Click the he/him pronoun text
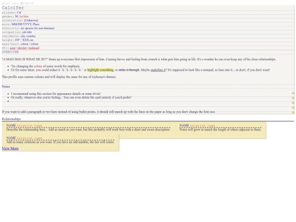Viewport: 296px width, 222px height. (x=24, y=16)
